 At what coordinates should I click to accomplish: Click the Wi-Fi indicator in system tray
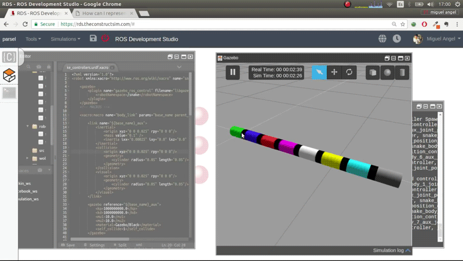click(x=389, y=4)
